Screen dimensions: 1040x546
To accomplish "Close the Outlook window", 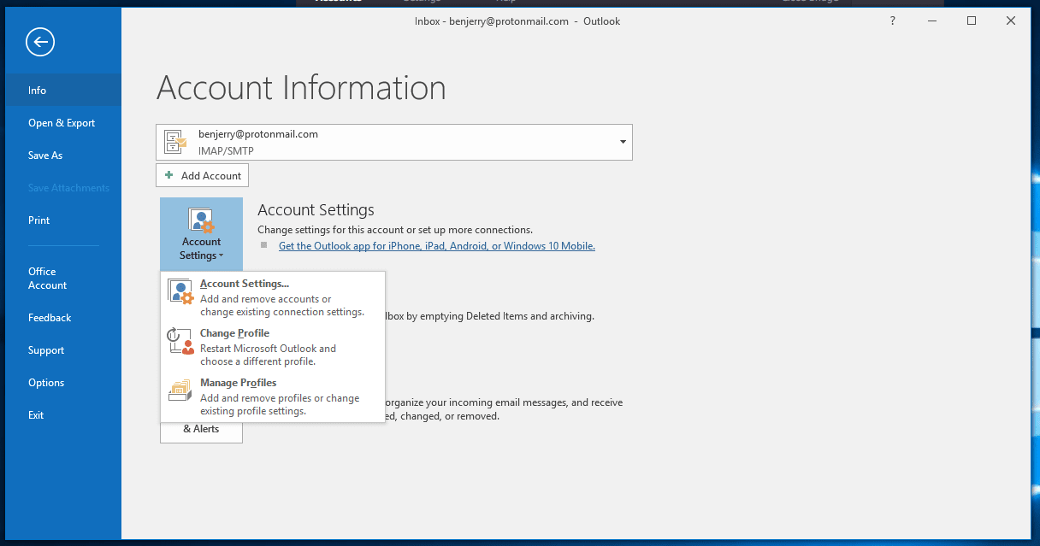I will pos(1011,21).
